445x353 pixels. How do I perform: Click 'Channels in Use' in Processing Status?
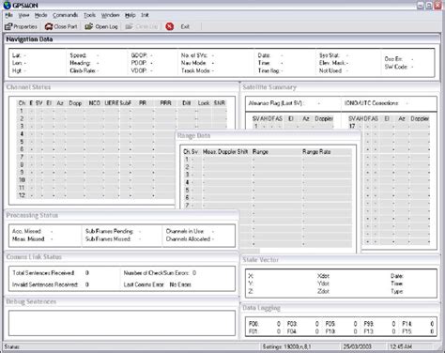tap(185, 231)
